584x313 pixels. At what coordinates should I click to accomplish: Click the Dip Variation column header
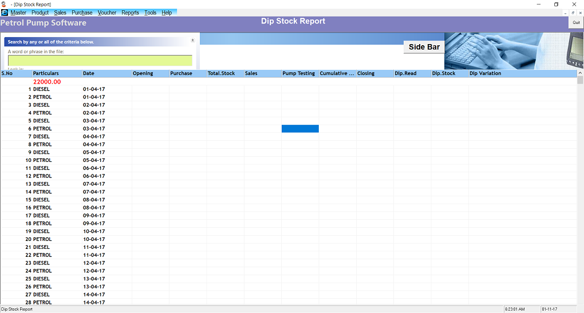[x=486, y=73]
